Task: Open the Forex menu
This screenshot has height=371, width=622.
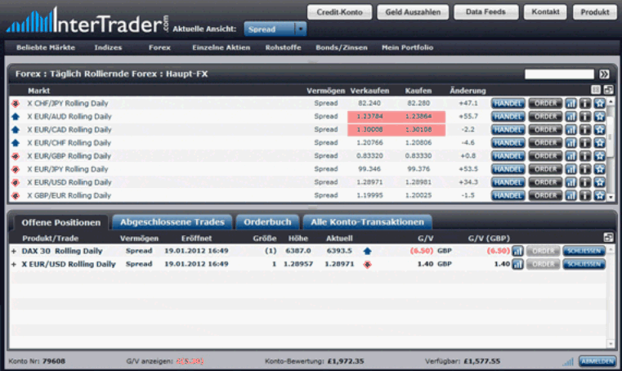Action: [159, 47]
